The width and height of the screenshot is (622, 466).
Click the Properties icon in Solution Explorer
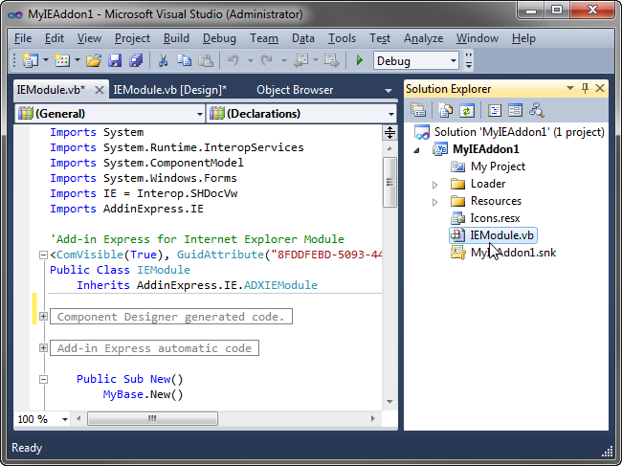[418, 110]
